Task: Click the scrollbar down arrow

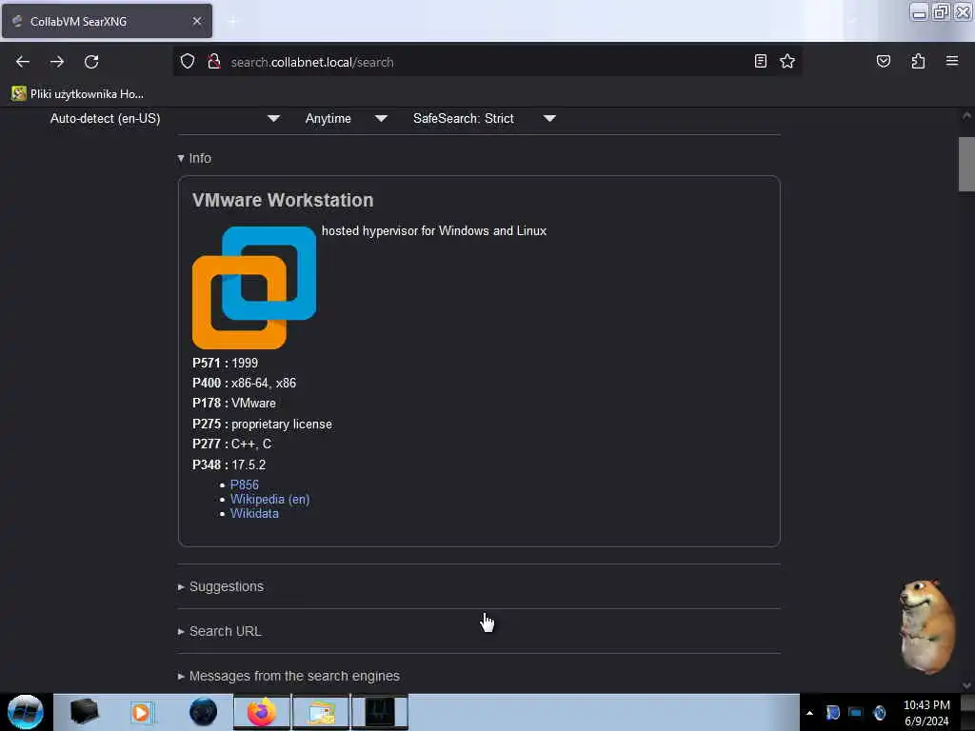Action: click(x=966, y=685)
